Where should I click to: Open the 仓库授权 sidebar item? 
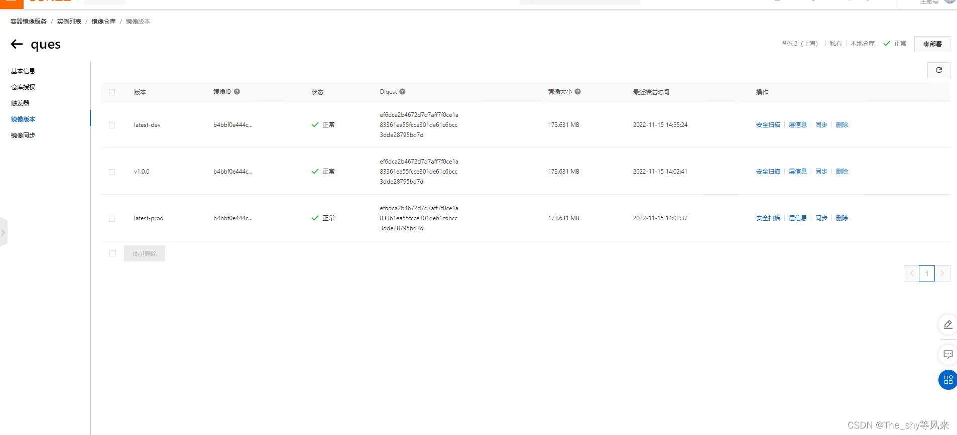(x=23, y=87)
